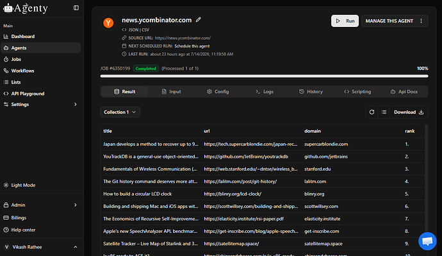The image size is (442, 256).
Task: Expand the Vikash Rathee user menu
Action: [75, 247]
